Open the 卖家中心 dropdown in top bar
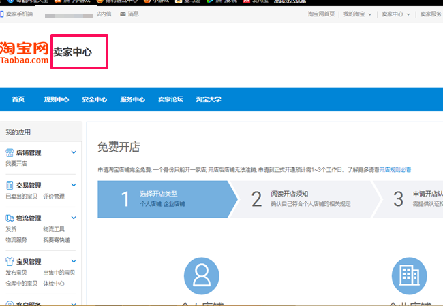 [x=395, y=14]
